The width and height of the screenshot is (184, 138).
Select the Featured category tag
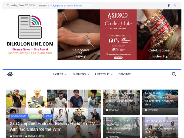click(x=36, y=116)
